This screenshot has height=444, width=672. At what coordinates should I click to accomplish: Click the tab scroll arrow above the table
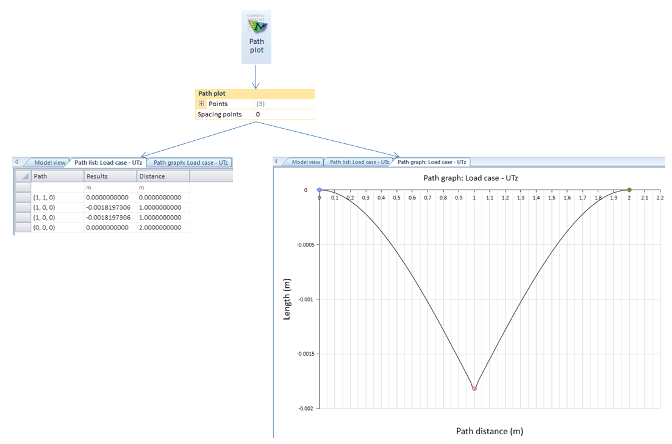click(x=16, y=162)
